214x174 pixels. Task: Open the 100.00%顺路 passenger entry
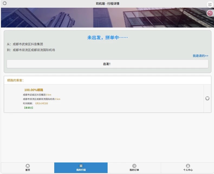coord(104,98)
